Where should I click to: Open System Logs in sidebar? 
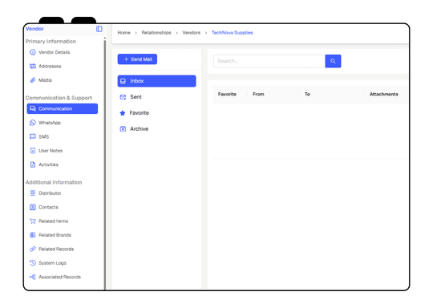click(62, 263)
